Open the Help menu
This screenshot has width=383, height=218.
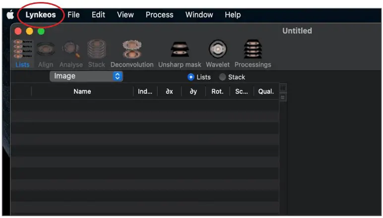[233, 15]
